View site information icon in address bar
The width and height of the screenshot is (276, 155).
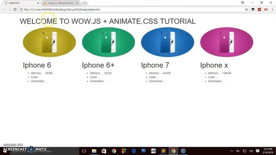pos(21,9)
